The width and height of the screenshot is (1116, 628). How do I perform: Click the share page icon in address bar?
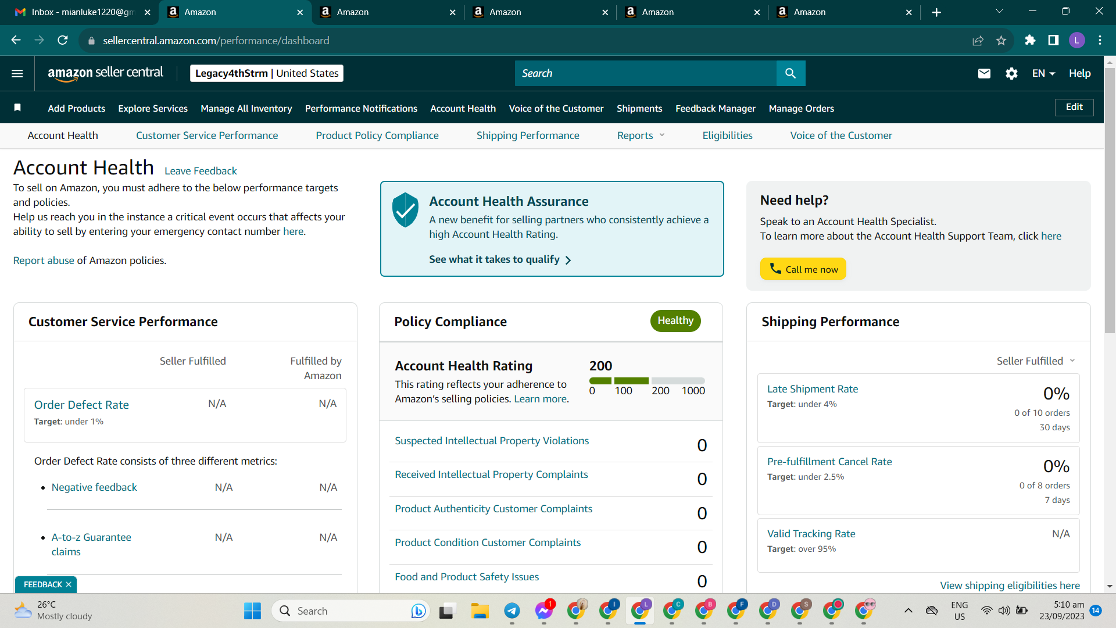(x=978, y=40)
